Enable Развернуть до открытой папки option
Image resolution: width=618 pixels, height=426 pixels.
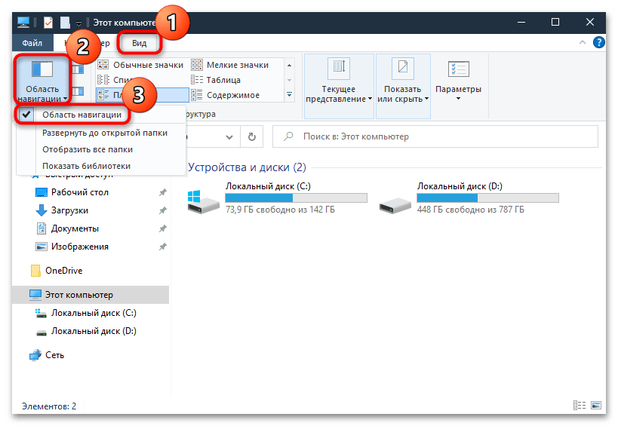click(x=104, y=133)
